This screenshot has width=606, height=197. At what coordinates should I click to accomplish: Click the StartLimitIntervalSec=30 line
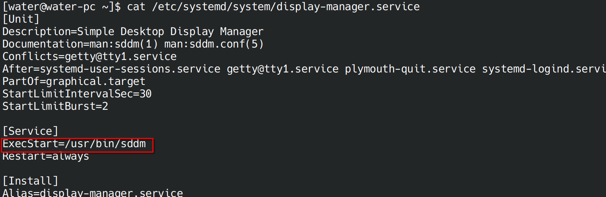pos(77,94)
